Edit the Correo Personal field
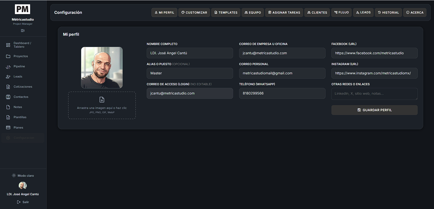Screen dimensions: 434x209 (282, 73)
